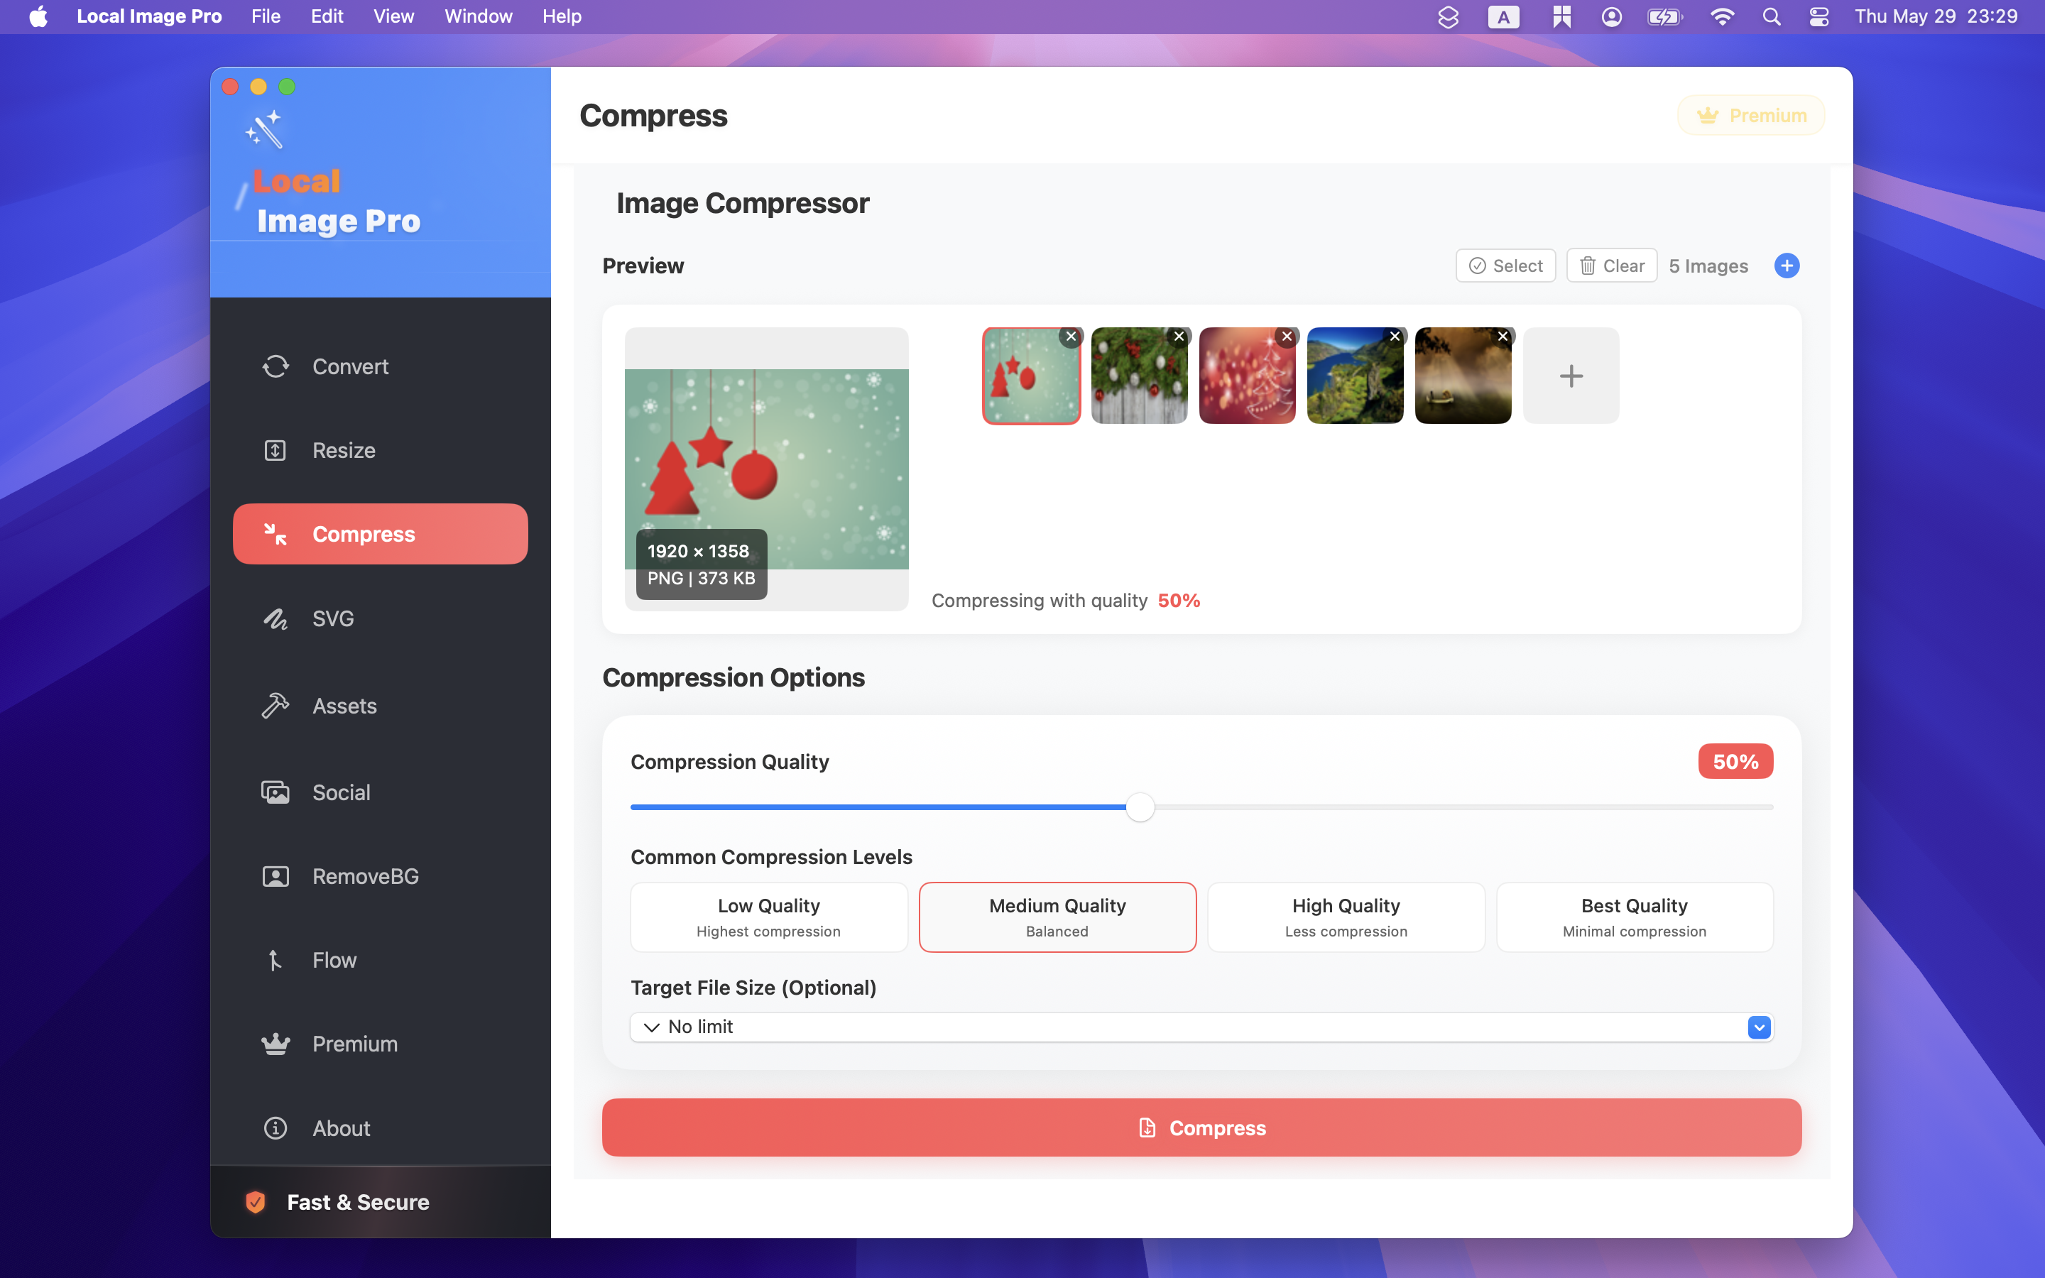2045x1278 pixels.
Task: Open the Edit menu
Action: pyautogui.click(x=327, y=17)
